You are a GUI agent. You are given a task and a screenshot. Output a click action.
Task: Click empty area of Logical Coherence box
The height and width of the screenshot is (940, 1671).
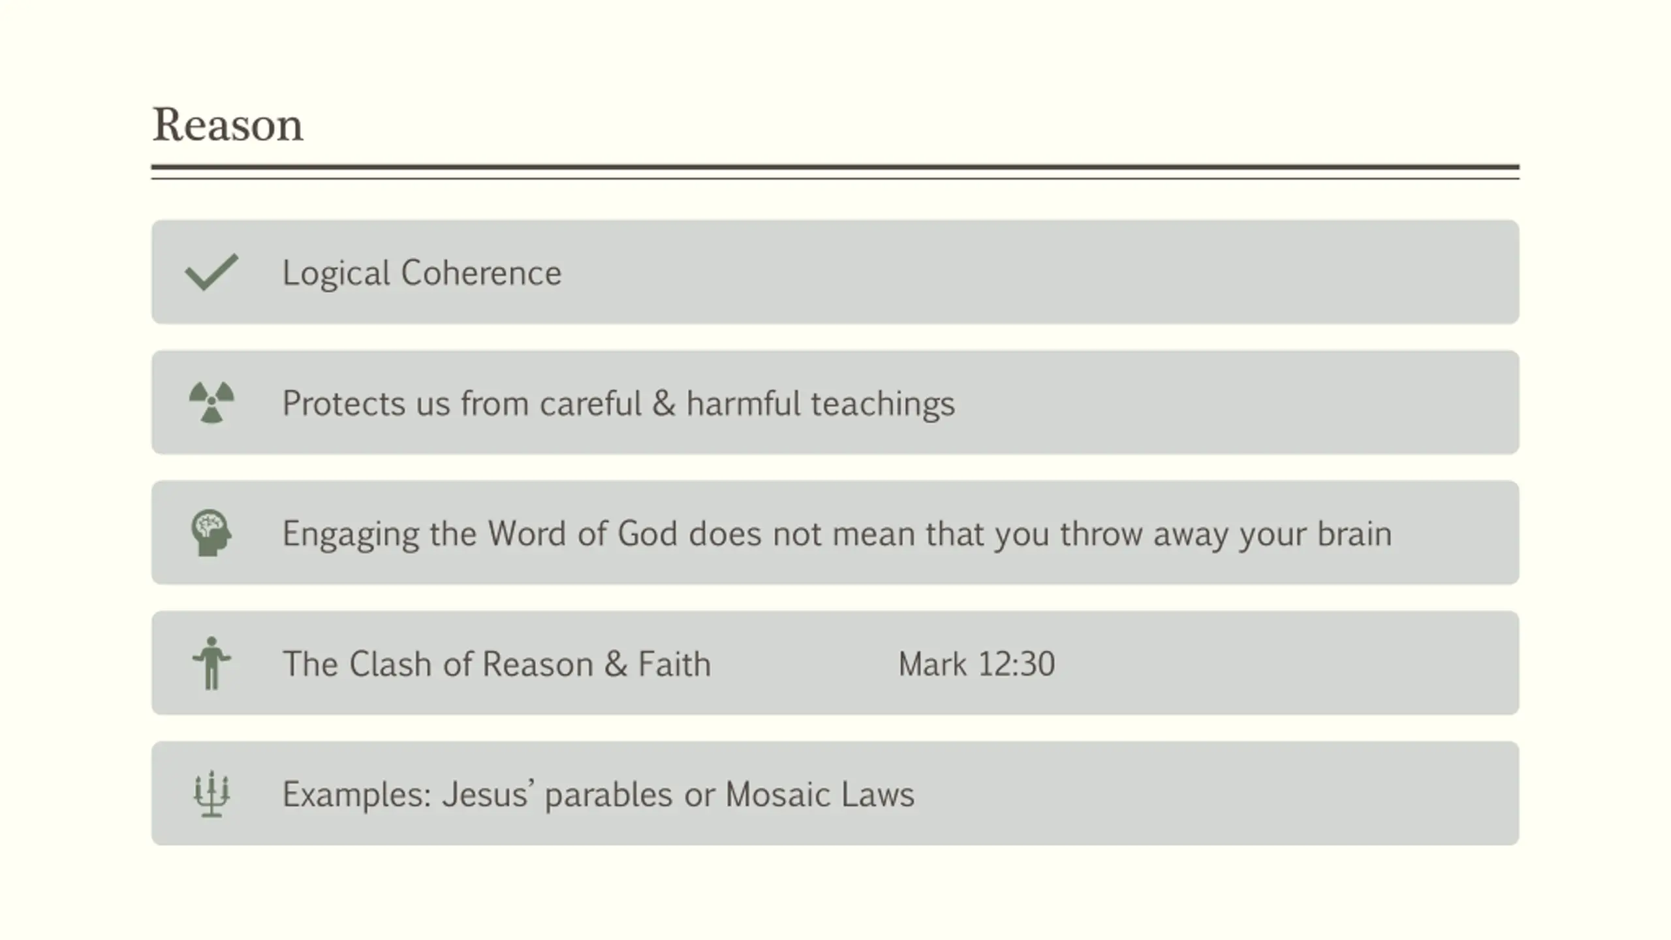[x=1044, y=272]
